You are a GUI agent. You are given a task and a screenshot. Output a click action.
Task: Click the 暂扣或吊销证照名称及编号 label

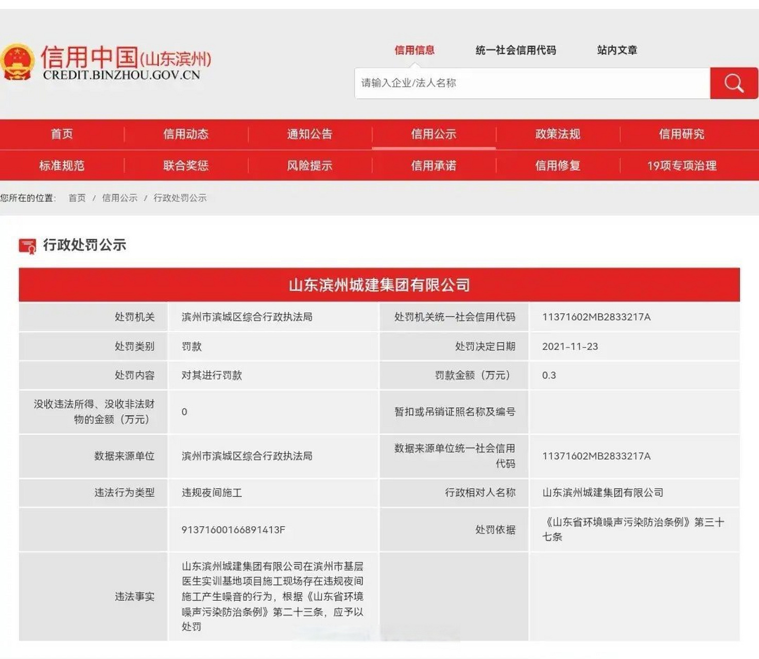(x=455, y=412)
